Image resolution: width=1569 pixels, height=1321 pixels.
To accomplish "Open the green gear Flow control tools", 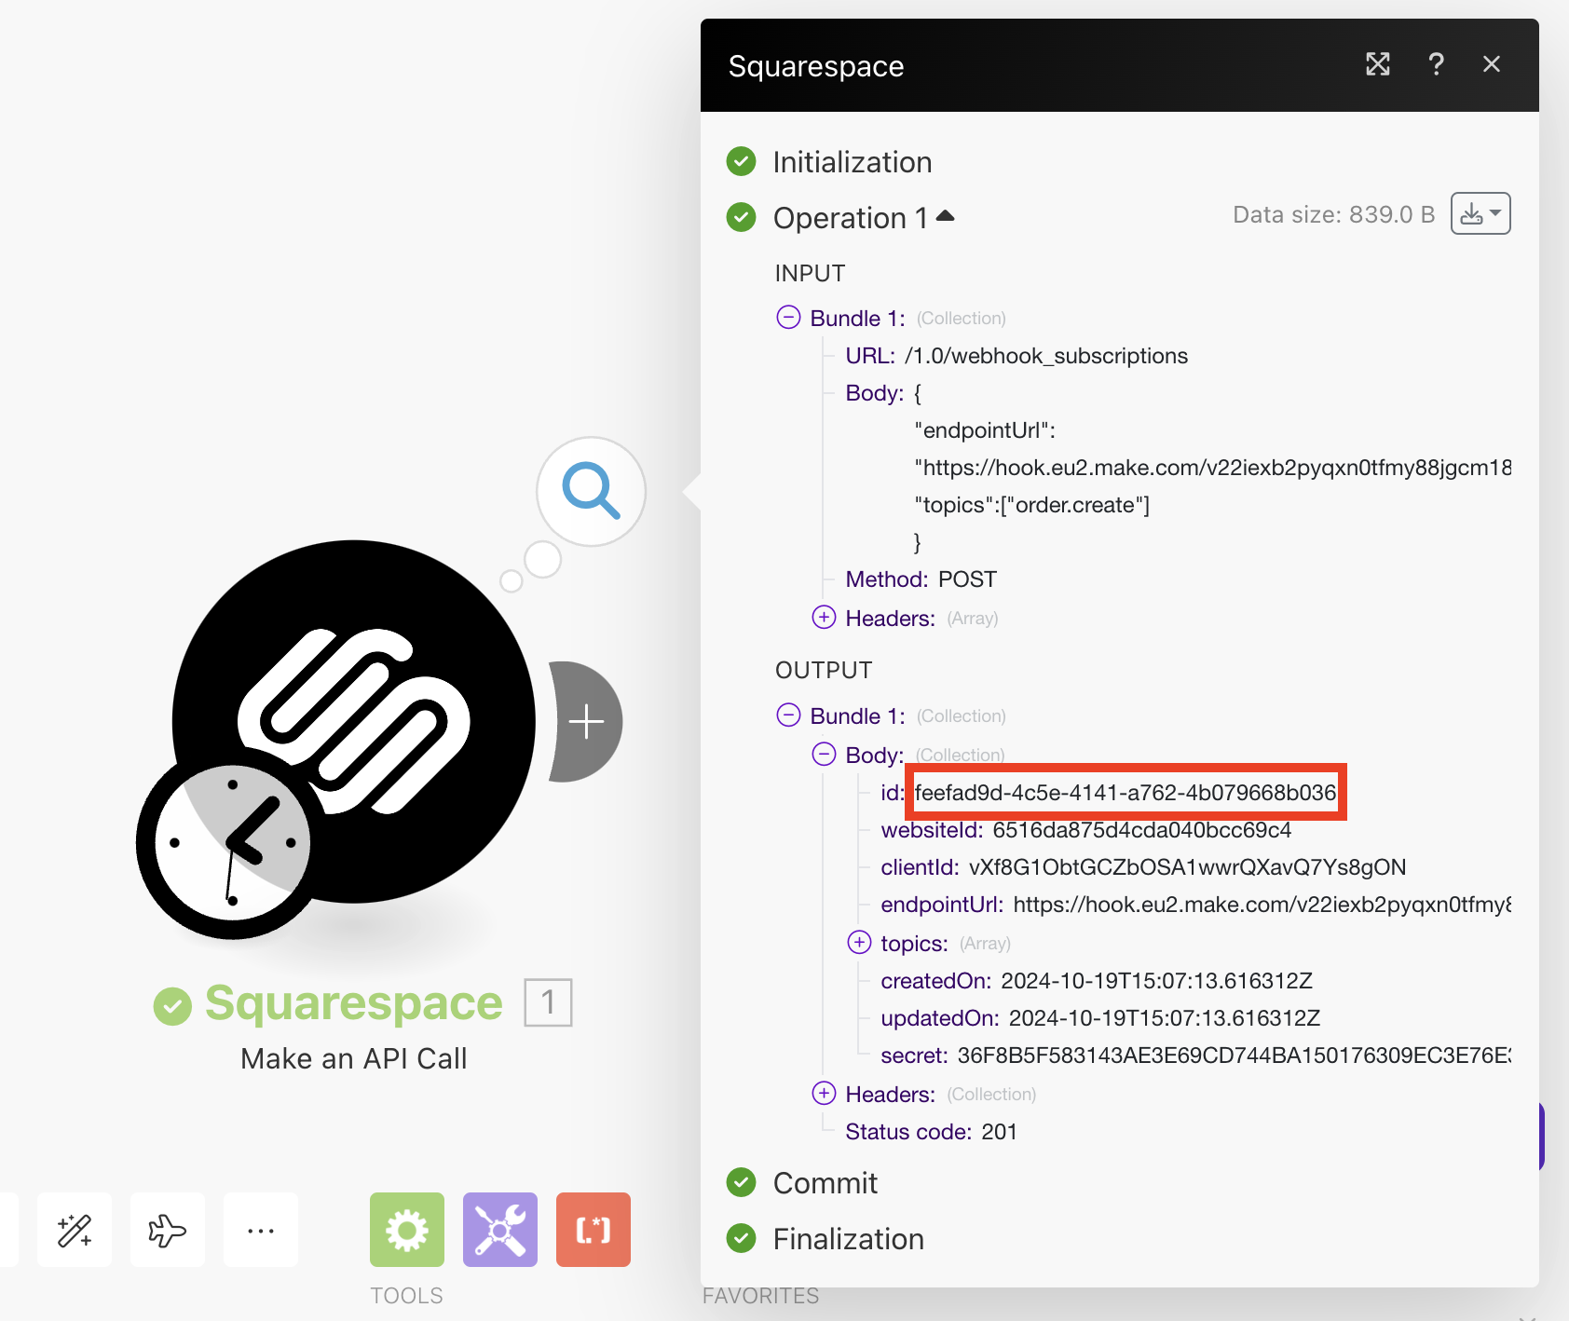I will (407, 1230).
